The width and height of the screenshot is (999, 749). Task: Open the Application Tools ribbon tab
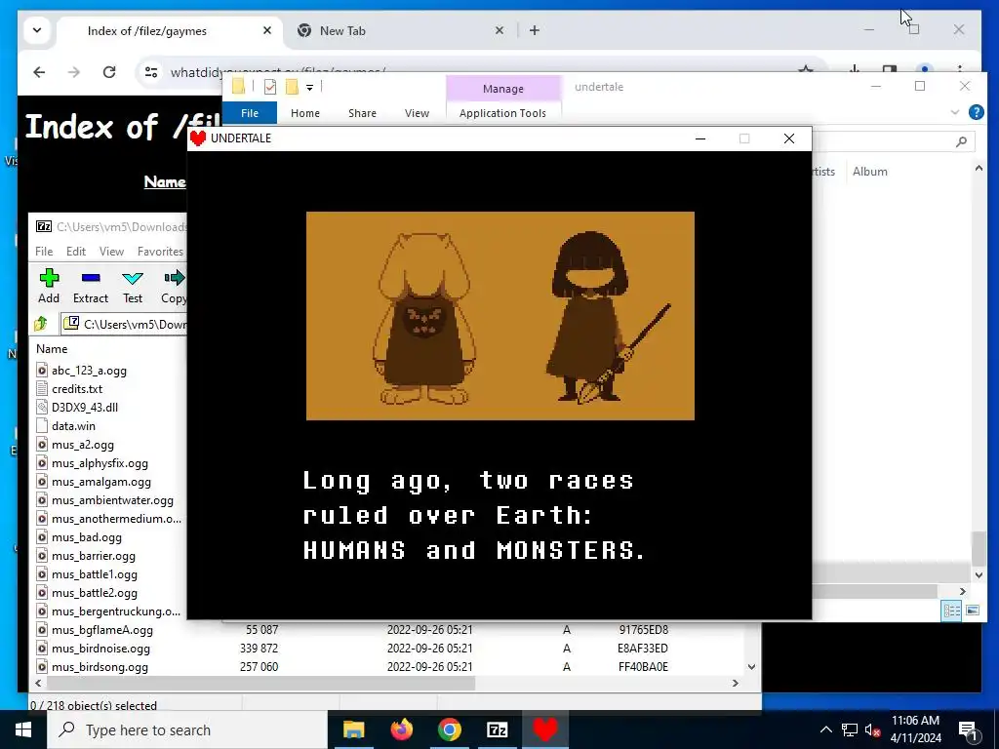502,113
